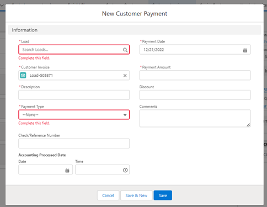Click the Accounting Processed Time input
Screen dimensions: 267x207
click(102, 169)
